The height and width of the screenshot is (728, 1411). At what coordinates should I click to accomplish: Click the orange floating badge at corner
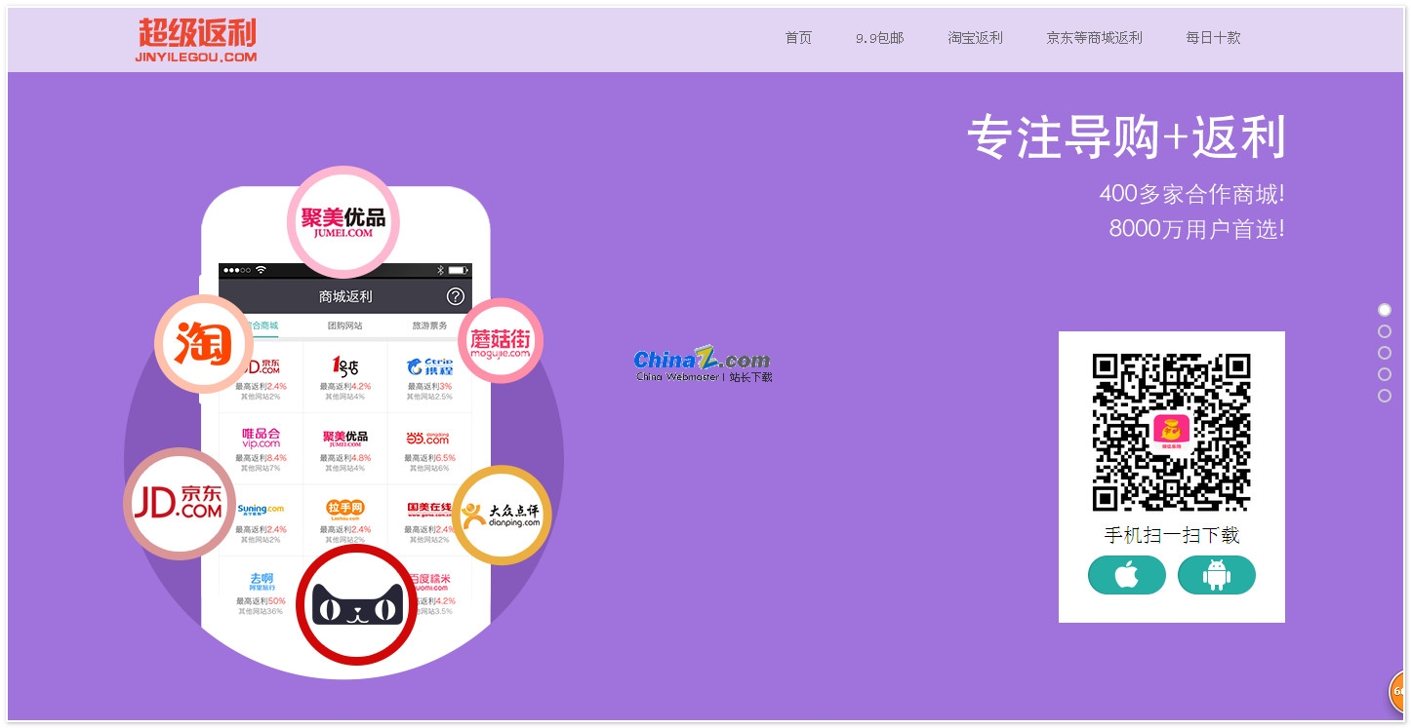pos(1398,691)
